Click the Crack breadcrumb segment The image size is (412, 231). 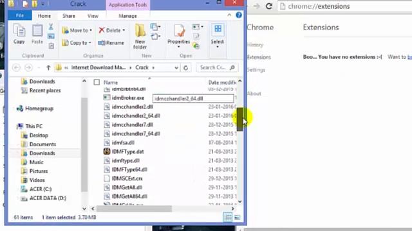[x=142, y=67]
